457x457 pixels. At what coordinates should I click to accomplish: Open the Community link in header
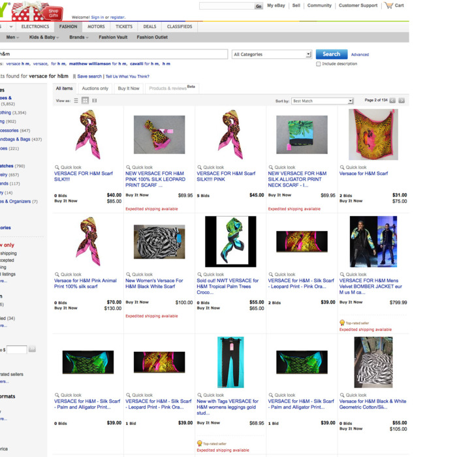(x=319, y=5)
